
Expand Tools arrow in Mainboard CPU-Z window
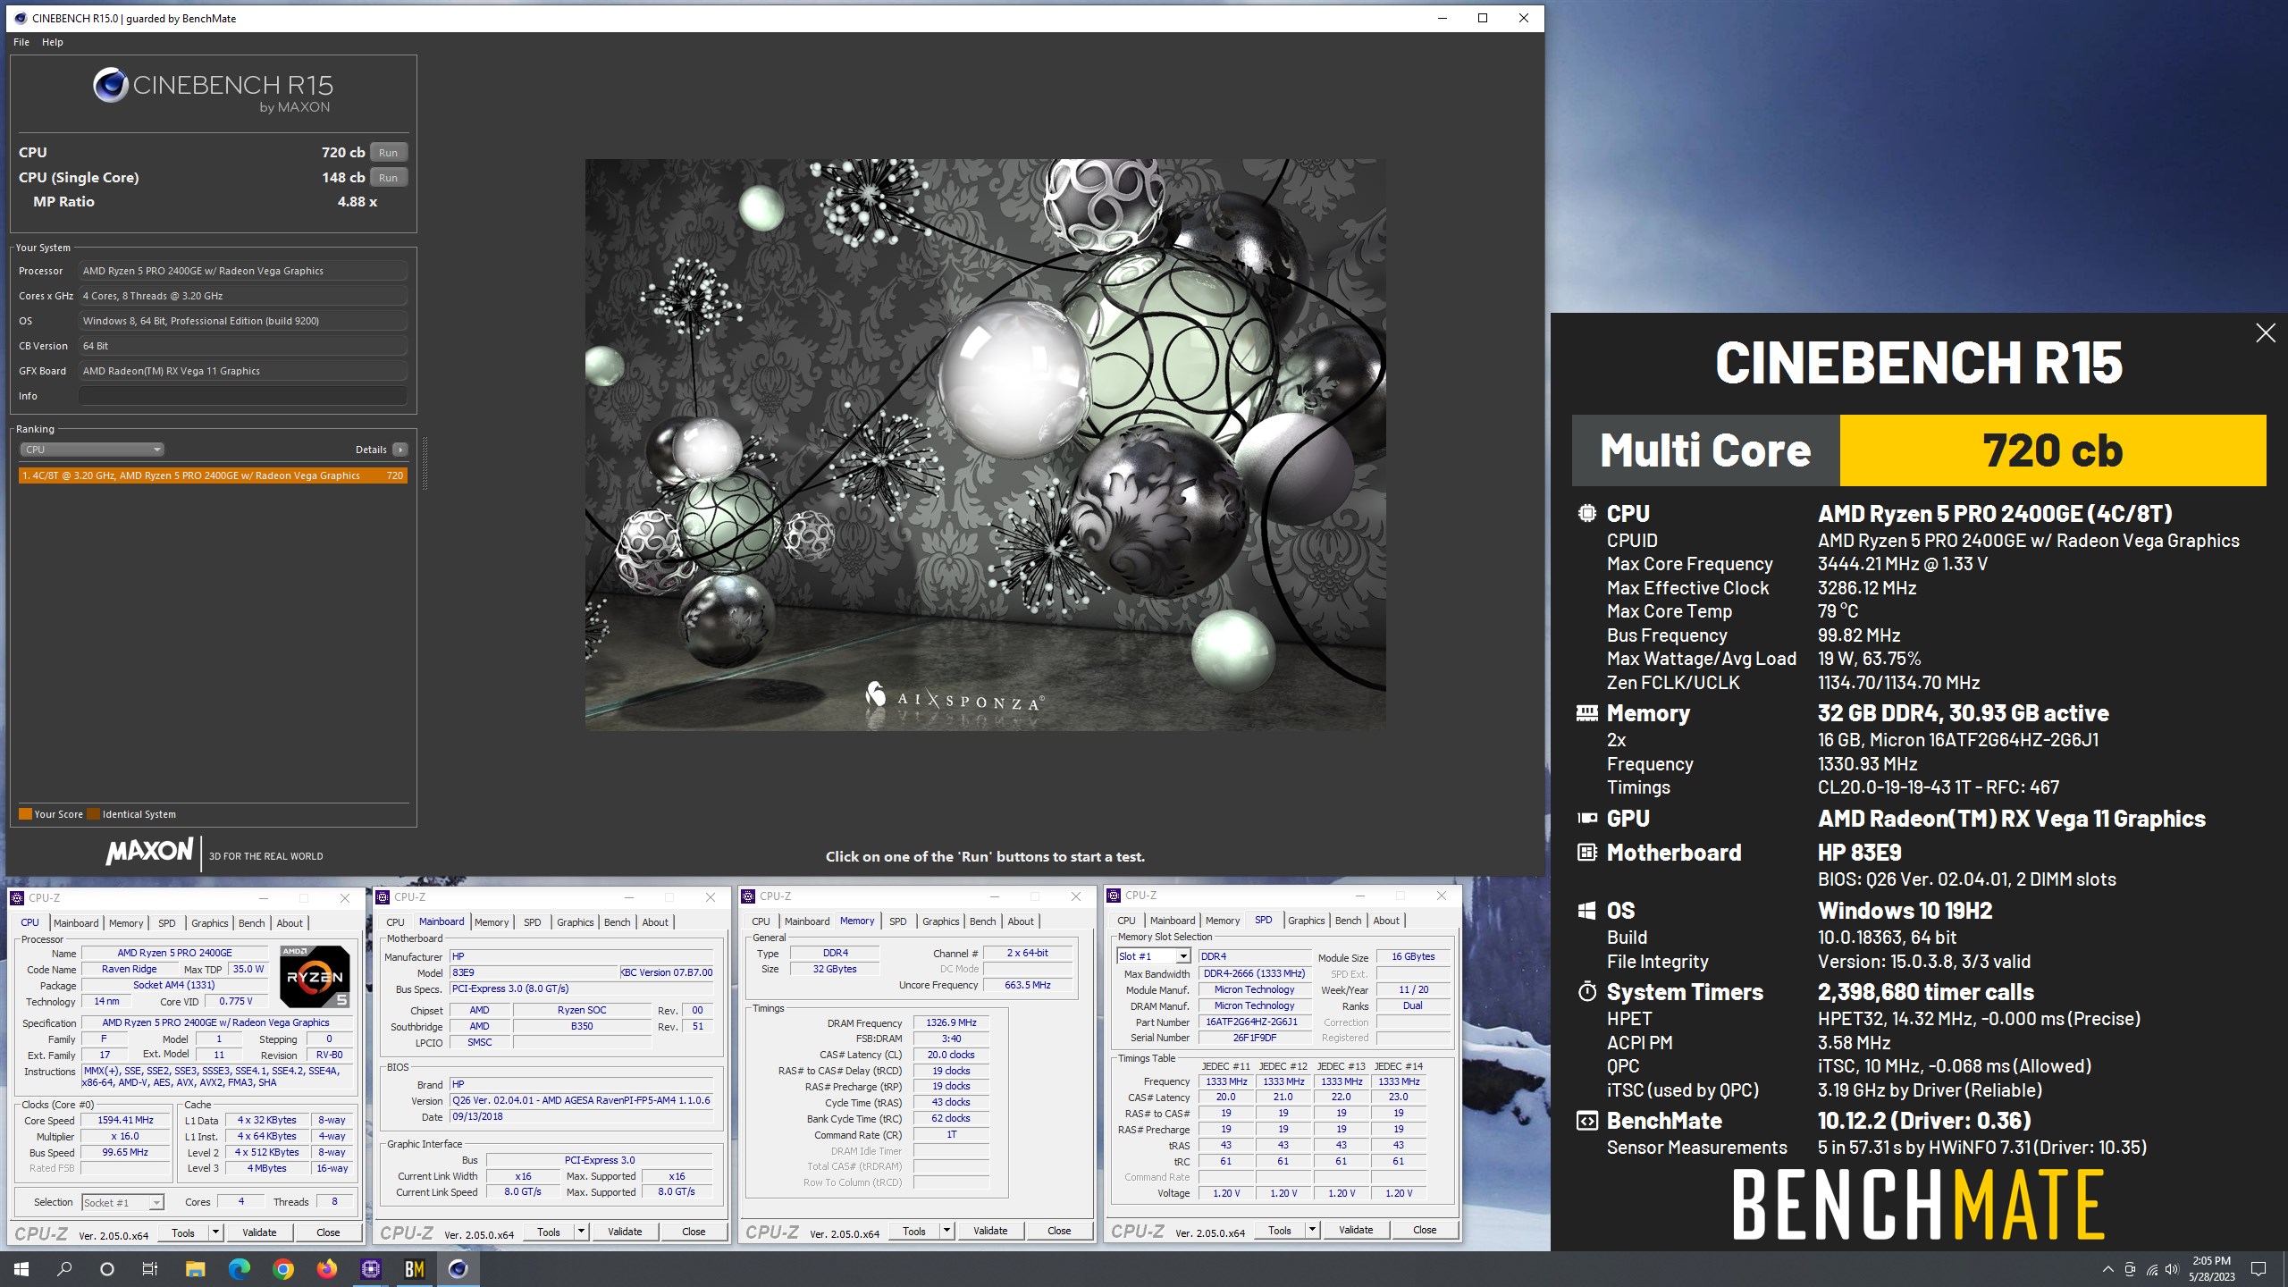pyautogui.click(x=581, y=1232)
